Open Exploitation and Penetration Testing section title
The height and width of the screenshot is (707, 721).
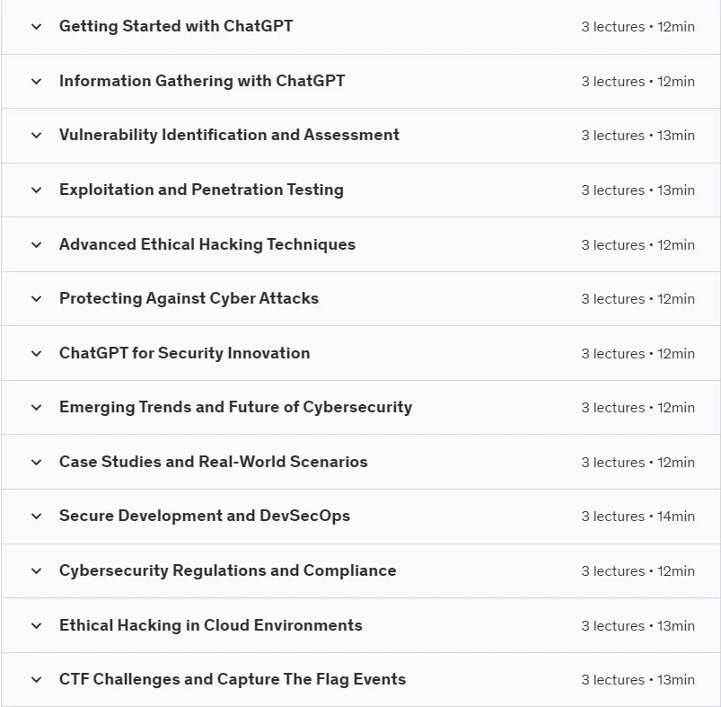tap(201, 190)
